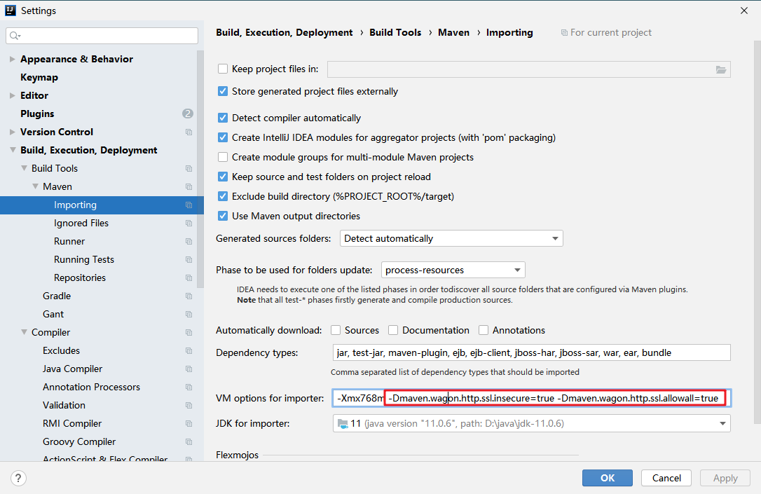The width and height of the screenshot is (761, 494).
Task: Enable the Keep project files in checkbox
Action: click(222, 69)
